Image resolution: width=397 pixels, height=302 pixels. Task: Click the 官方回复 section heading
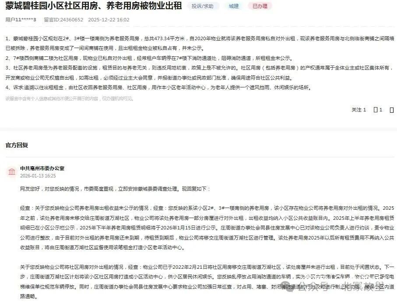point(17,145)
